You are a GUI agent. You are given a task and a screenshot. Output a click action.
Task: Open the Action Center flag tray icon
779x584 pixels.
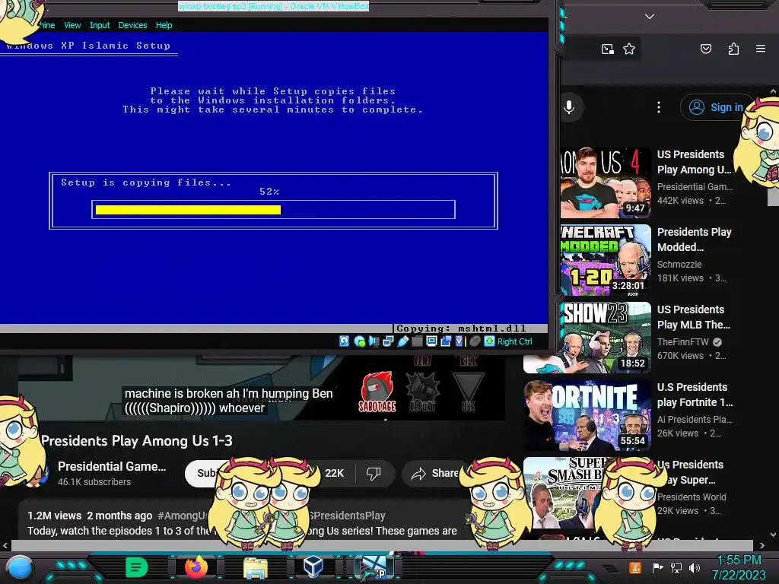pyautogui.click(x=657, y=567)
